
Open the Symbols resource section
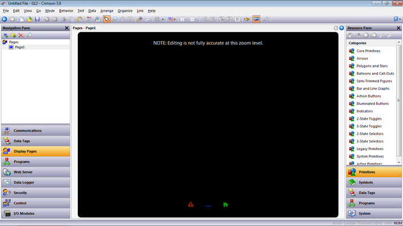click(x=374, y=182)
